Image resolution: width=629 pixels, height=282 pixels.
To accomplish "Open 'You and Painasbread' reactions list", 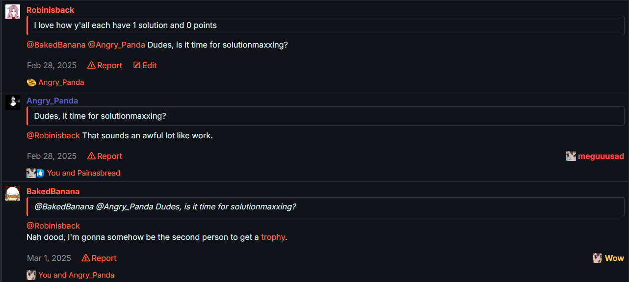I will tap(84, 173).
